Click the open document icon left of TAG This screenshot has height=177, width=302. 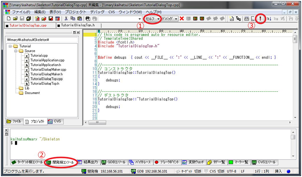click(x=232, y=19)
